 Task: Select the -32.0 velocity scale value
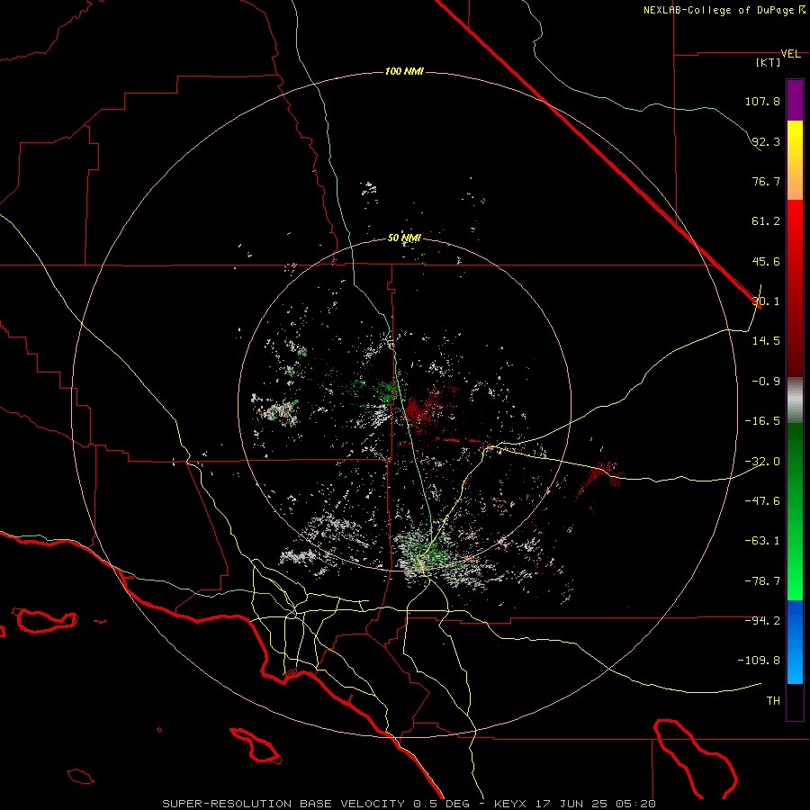[762, 462]
